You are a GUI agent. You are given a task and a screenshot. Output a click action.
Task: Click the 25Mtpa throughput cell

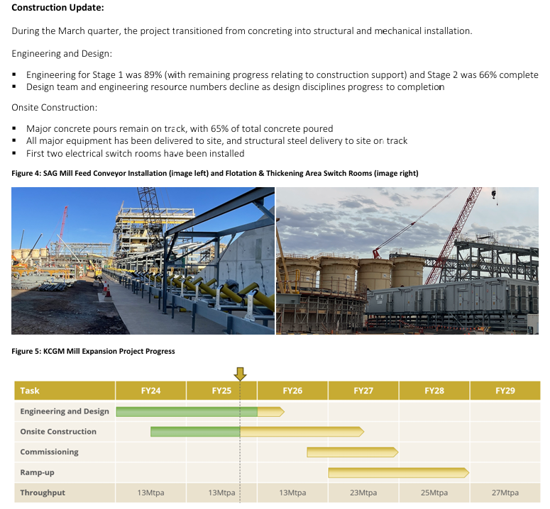[434, 493]
